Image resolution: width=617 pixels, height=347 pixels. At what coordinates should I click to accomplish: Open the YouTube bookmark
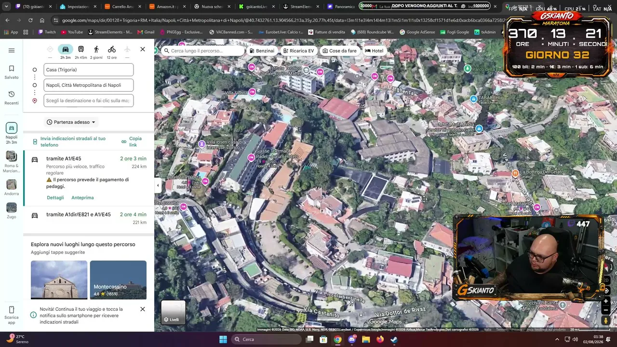coord(72,32)
